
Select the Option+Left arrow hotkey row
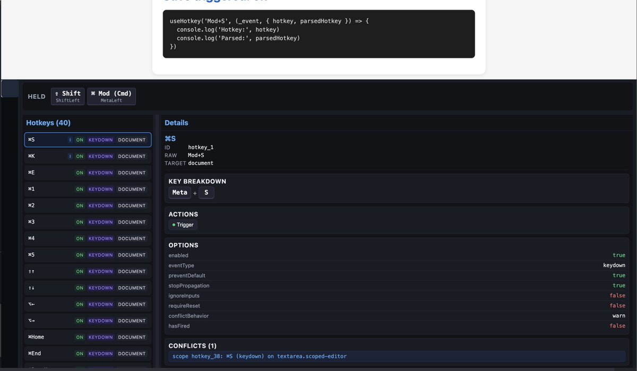(x=88, y=304)
